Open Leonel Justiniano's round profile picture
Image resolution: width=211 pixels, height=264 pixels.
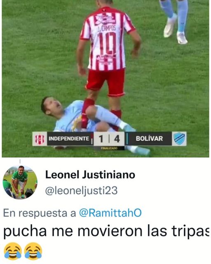pos(20,182)
